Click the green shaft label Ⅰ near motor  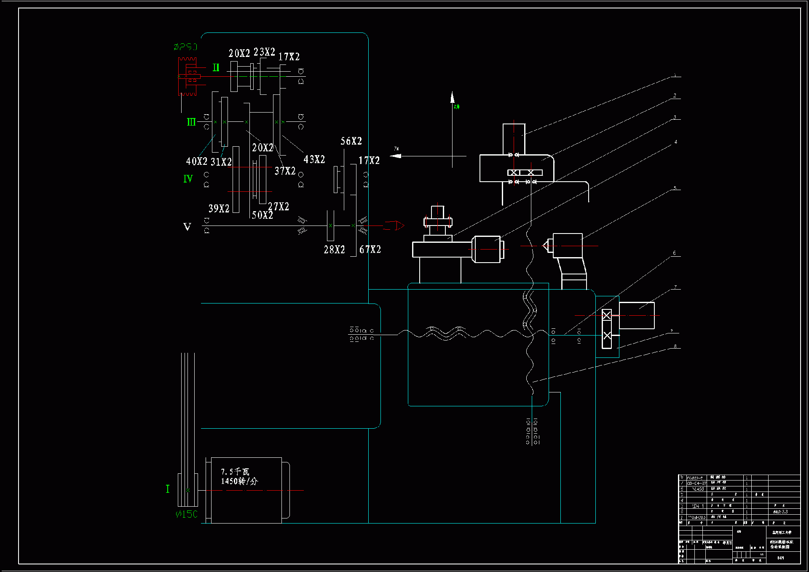[168, 489]
